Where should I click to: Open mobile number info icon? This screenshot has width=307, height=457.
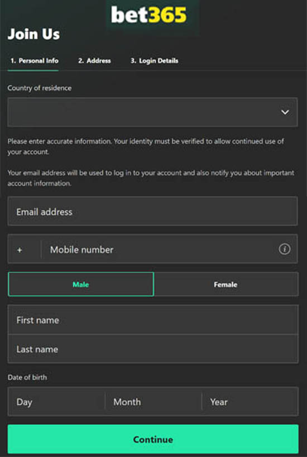tap(285, 249)
